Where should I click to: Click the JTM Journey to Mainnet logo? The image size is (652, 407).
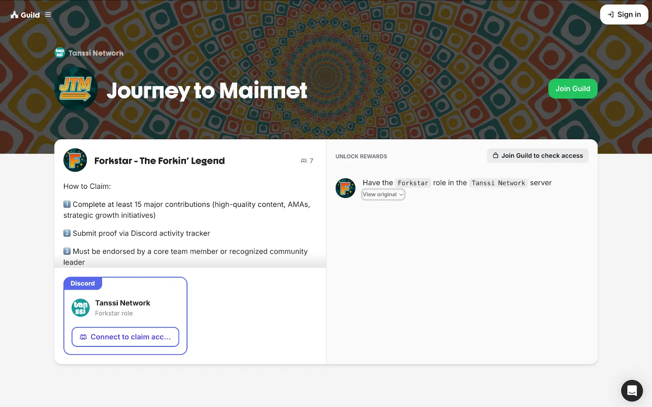[x=76, y=89]
